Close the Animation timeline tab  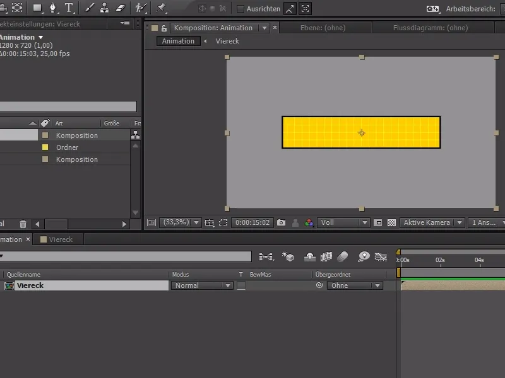[28, 239]
